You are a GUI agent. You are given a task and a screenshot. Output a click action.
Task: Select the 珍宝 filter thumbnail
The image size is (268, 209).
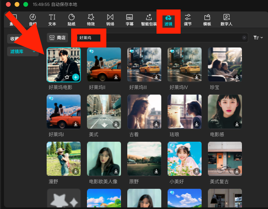coord(225,65)
